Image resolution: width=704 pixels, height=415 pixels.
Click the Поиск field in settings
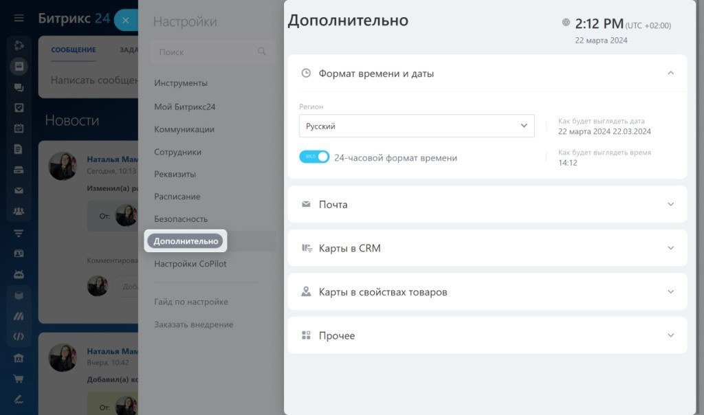(x=206, y=52)
